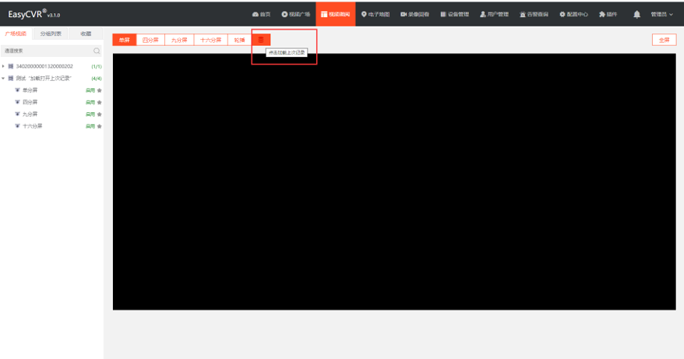684x359 pixels.
Task: Switch to the 收藏 favorites tab
Action: (x=86, y=33)
